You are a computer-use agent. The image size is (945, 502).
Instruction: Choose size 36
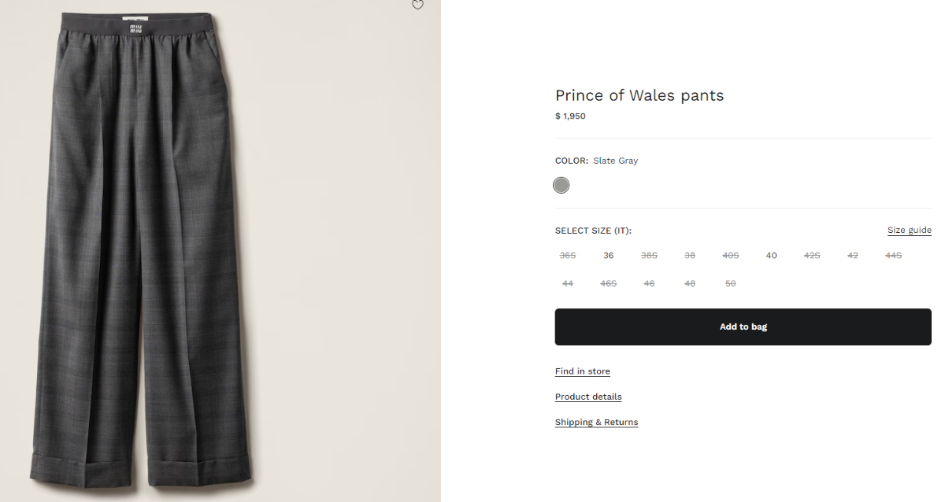click(608, 256)
